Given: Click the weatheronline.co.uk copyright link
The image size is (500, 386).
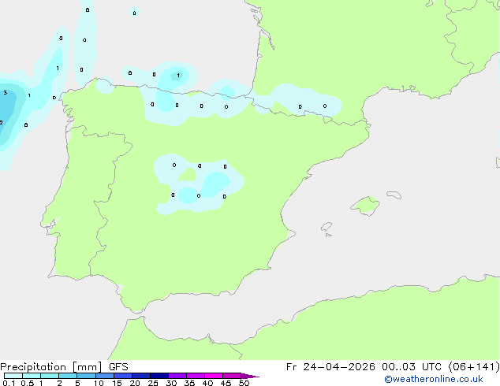Looking at the screenshot, I should point(434,379).
